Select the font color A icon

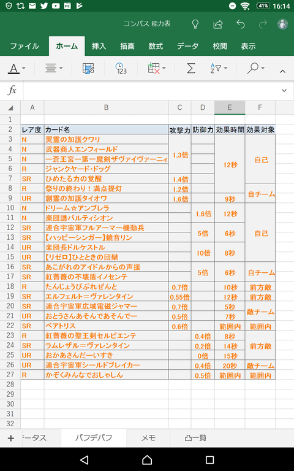(x=13, y=69)
